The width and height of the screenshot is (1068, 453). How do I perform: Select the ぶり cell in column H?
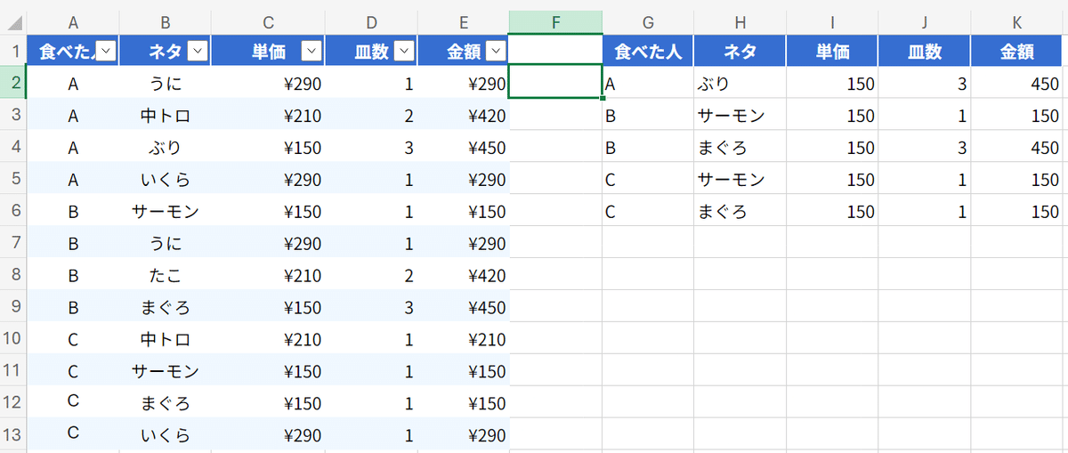click(x=740, y=83)
